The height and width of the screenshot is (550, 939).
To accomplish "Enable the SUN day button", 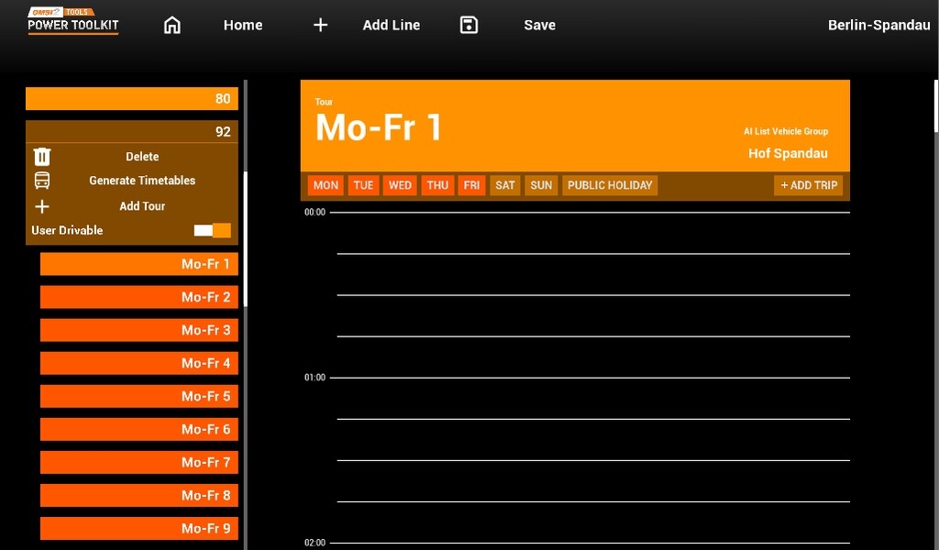I will click(x=541, y=185).
